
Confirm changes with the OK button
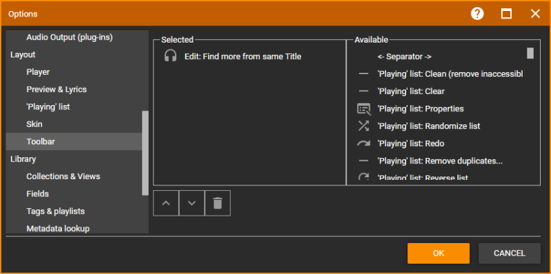(439, 253)
